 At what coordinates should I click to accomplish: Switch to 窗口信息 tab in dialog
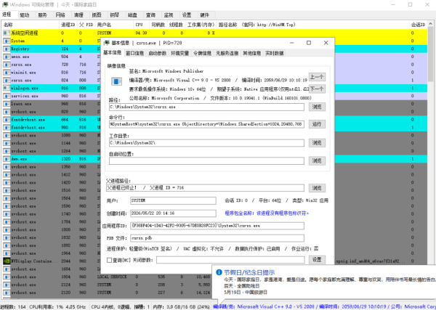click(x=135, y=53)
